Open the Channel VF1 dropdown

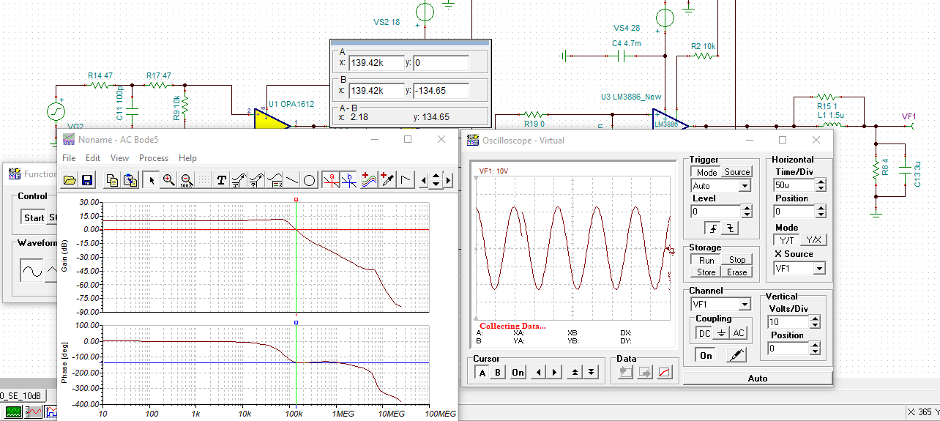(x=745, y=304)
